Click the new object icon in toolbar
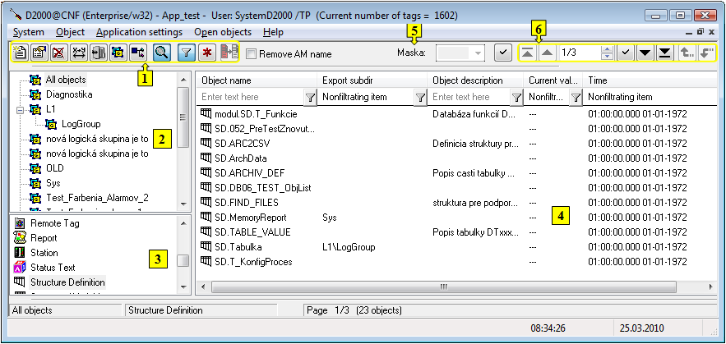 (21, 53)
